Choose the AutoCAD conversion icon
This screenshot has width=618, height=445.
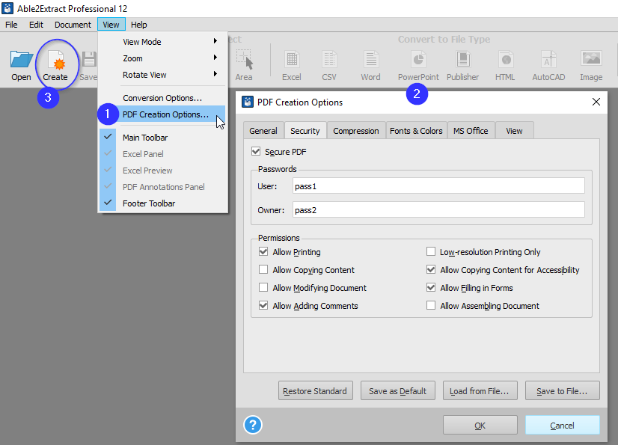[548, 59]
